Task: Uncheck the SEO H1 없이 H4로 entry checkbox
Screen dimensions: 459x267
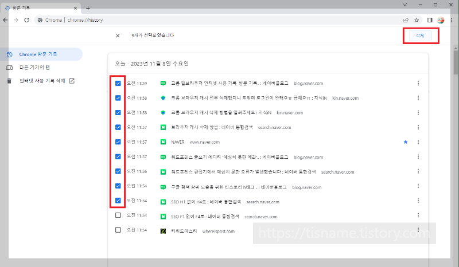Action: (118, 201)
